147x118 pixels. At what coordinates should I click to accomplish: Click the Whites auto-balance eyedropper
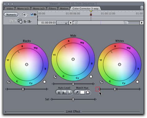tap(101, 82)
